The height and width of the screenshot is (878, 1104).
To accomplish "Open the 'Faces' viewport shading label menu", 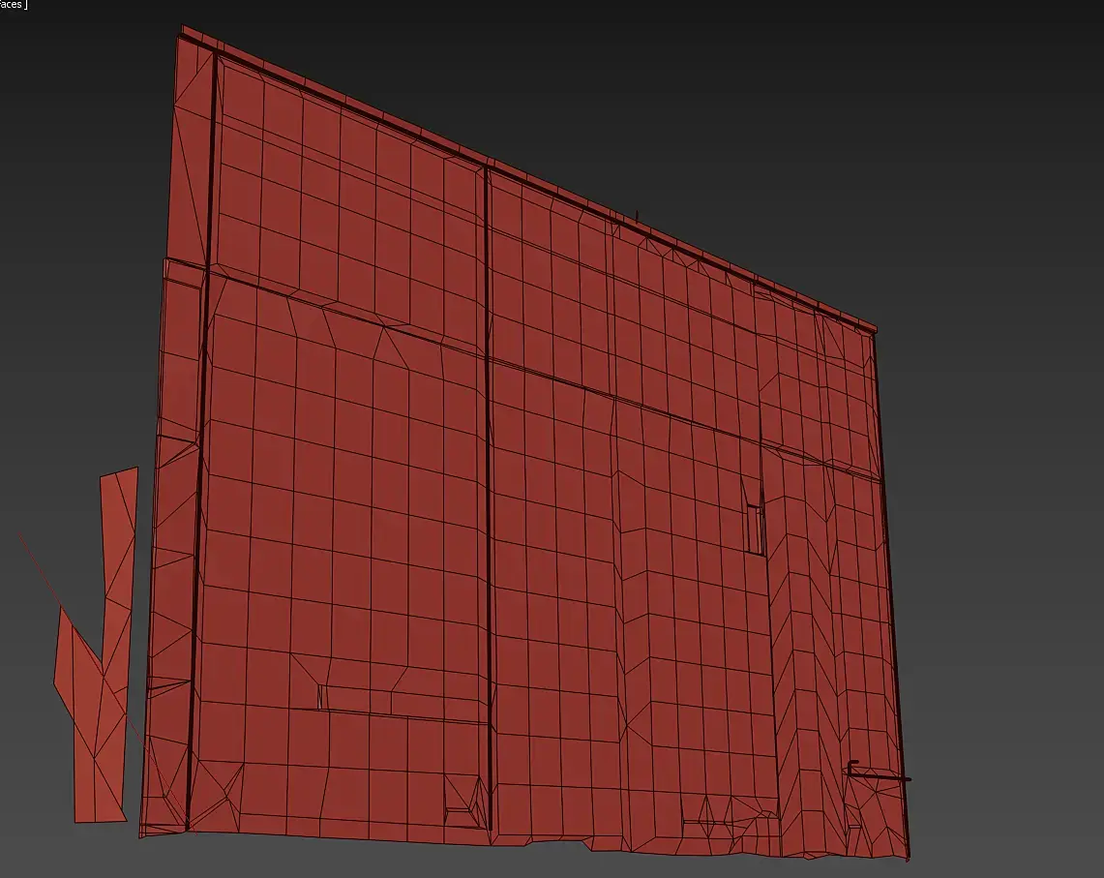I will point(13,5).
